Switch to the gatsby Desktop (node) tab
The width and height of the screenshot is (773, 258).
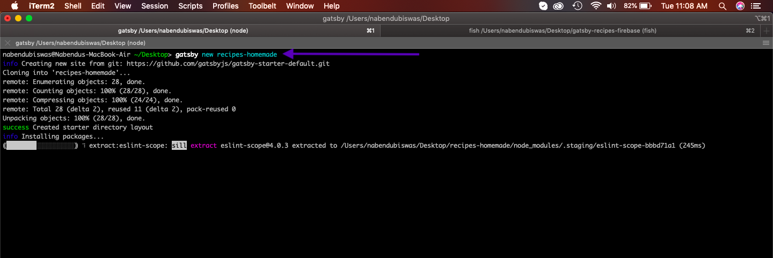pos(190,31)
